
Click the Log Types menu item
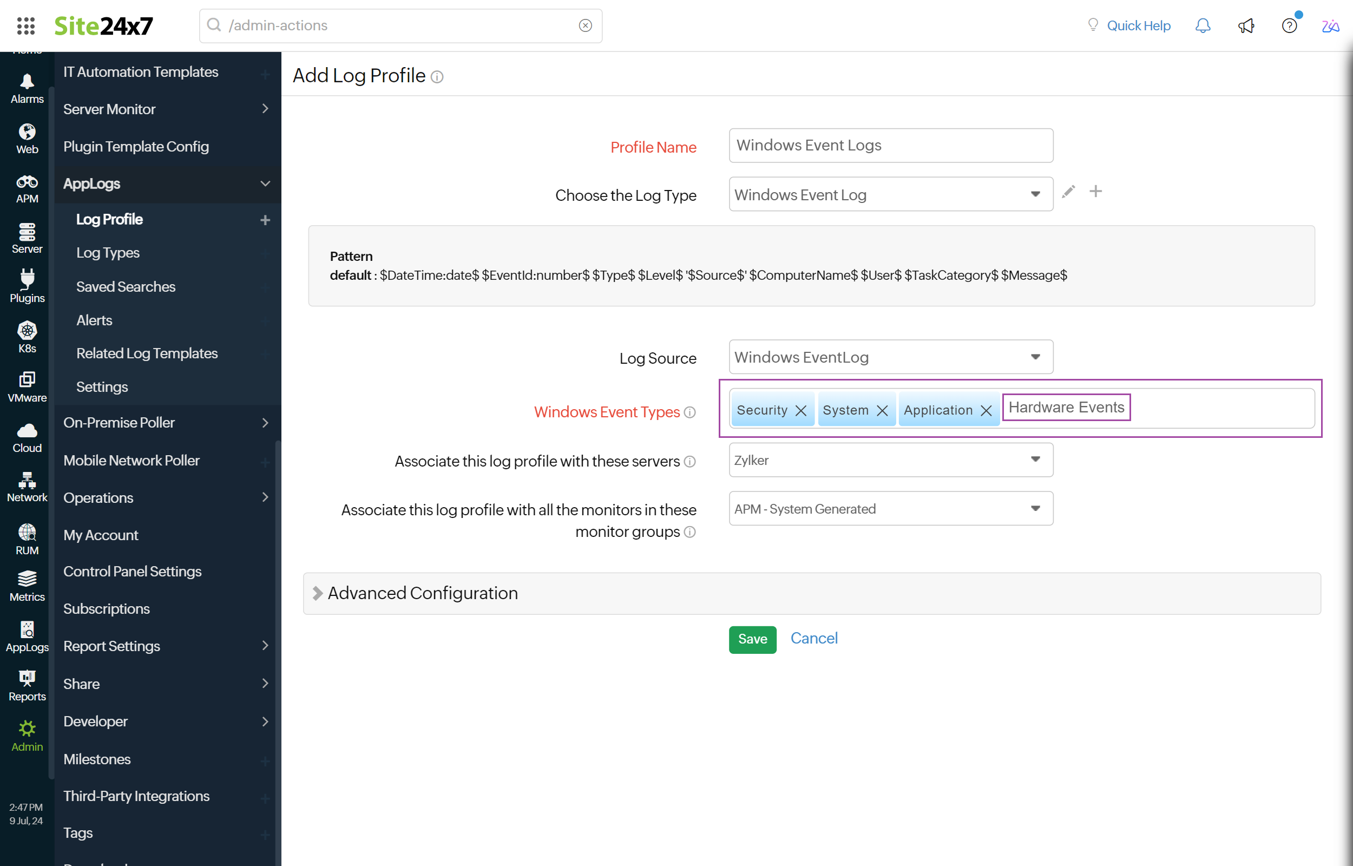[108, 253]
